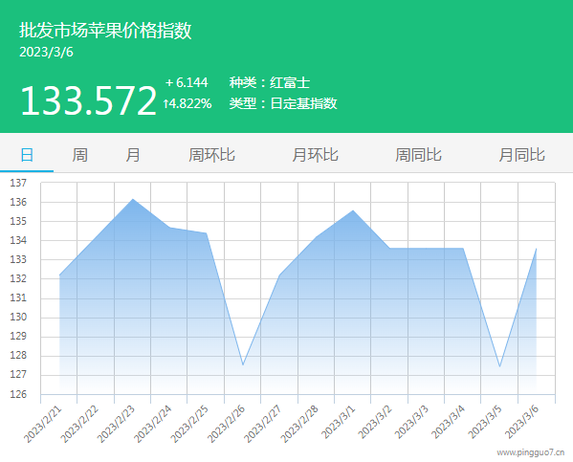
Task: Open the 月同比 tab
Action: [522, 155]
